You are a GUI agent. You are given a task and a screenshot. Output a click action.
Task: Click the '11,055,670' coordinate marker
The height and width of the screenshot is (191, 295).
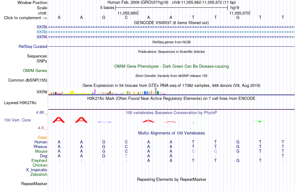pyautogui.click(x=239, y=13)
